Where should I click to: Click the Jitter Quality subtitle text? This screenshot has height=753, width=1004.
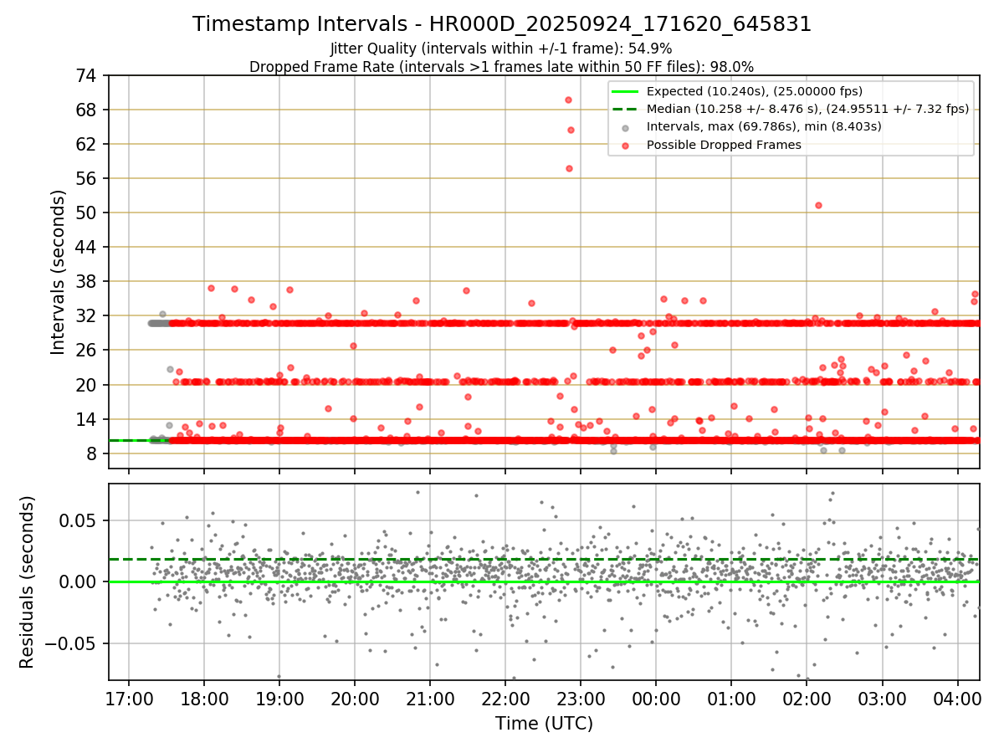pos(501,49)
